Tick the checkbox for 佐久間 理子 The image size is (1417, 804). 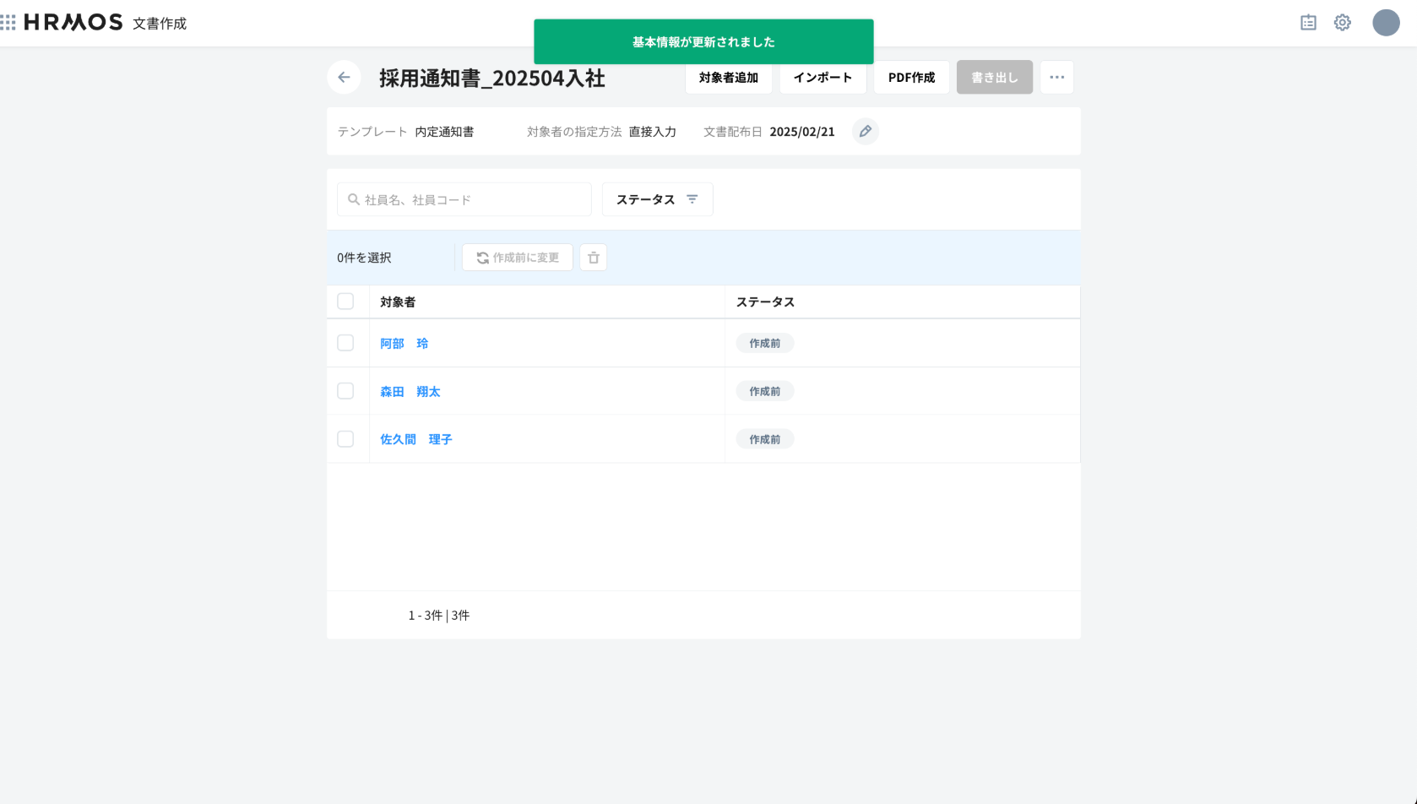[x=345, y=439]
